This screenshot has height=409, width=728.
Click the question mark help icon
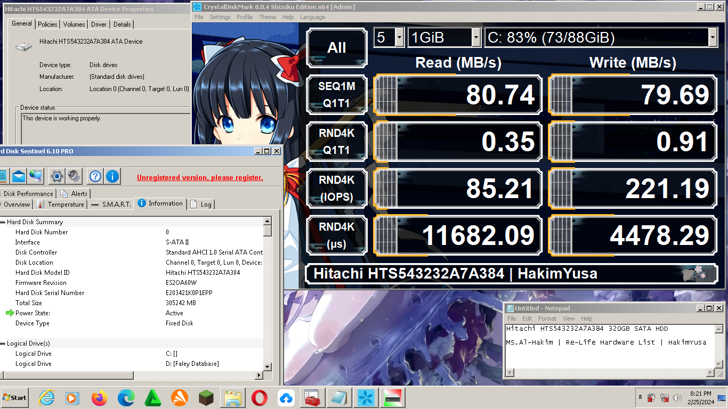click(x=95, y=176)
